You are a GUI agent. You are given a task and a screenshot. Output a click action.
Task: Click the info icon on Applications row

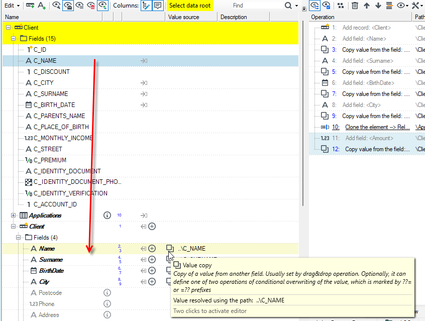click(107, 216)
